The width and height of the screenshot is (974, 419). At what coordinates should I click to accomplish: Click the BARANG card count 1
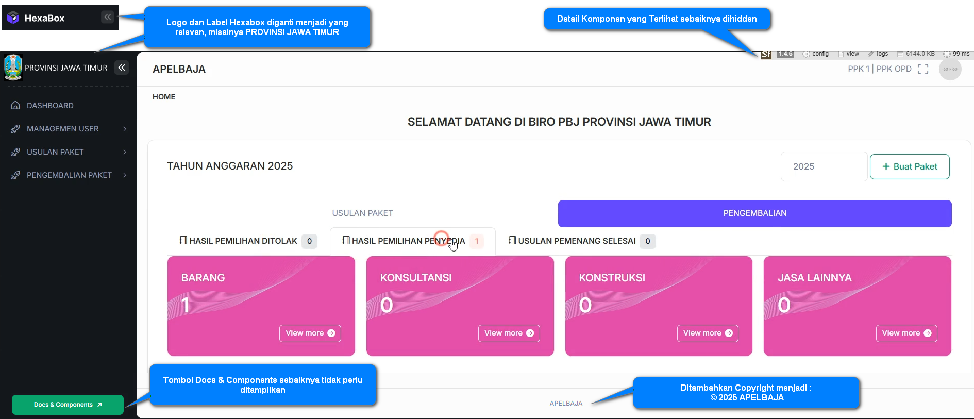186,305
